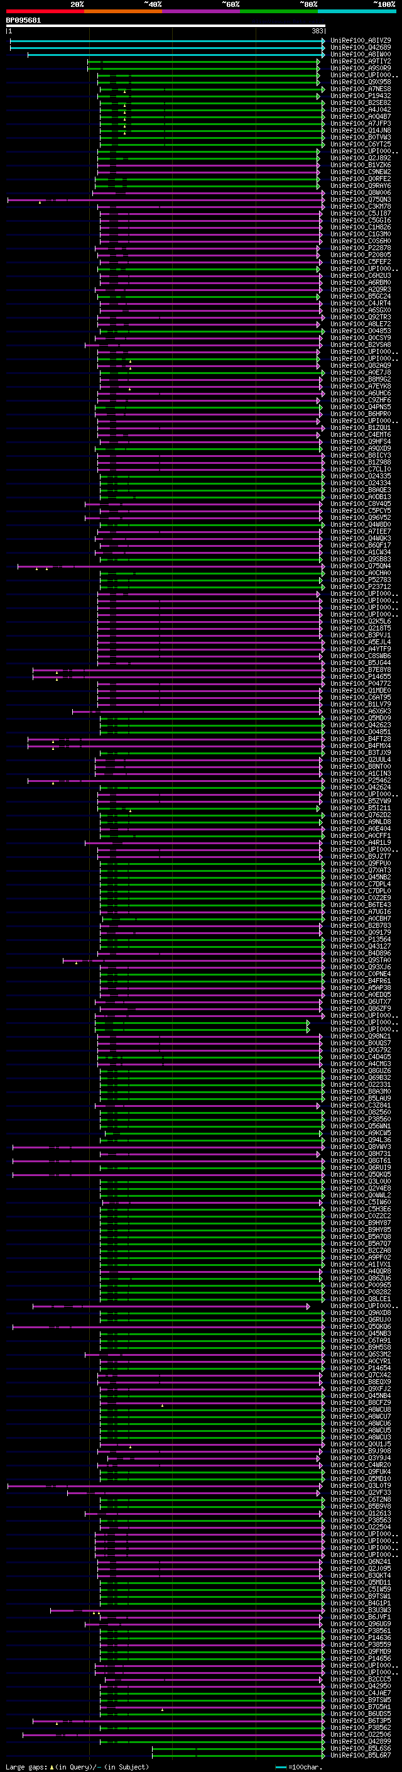Click the Large gaps legend text
The height and width of the screenshot is (1772, 402).
(x=77, y=1766)
